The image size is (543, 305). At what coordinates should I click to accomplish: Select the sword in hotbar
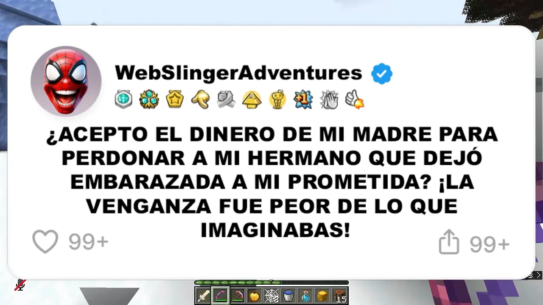(x=203, y=295)
